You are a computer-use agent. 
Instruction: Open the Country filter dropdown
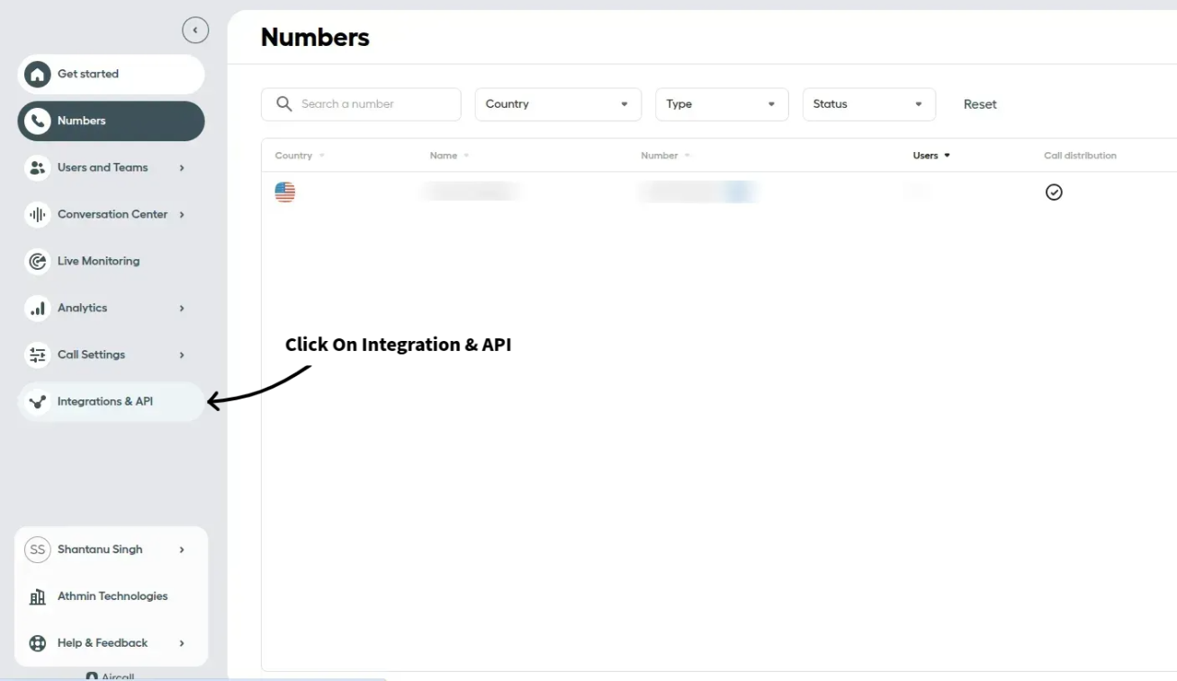tap(557, 103)
